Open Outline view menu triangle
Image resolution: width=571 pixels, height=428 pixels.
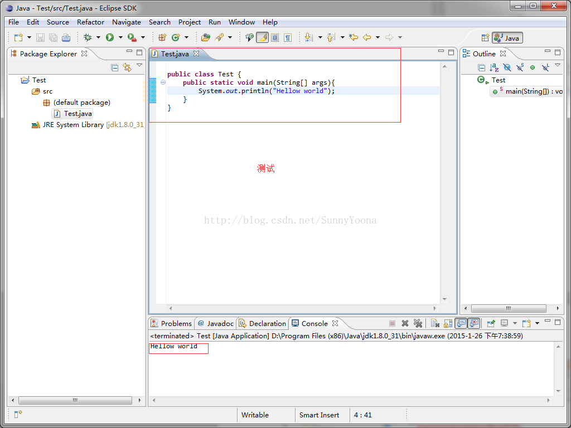click(558, 66)
